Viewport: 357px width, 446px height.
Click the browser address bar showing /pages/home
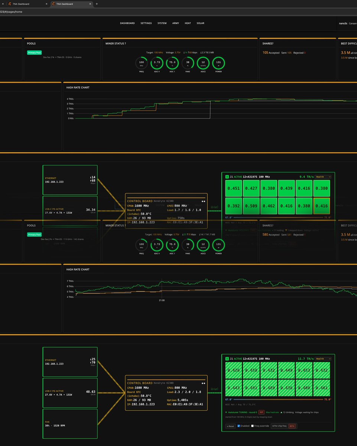pyautogui.click(x=178, y=12)
